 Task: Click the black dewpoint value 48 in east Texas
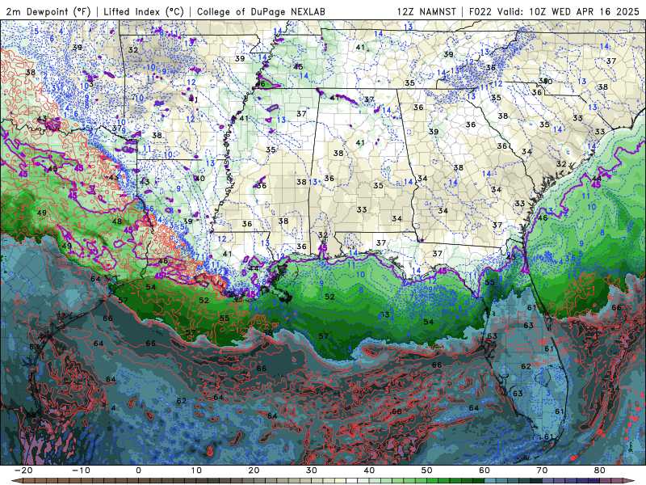click(117, 221)
